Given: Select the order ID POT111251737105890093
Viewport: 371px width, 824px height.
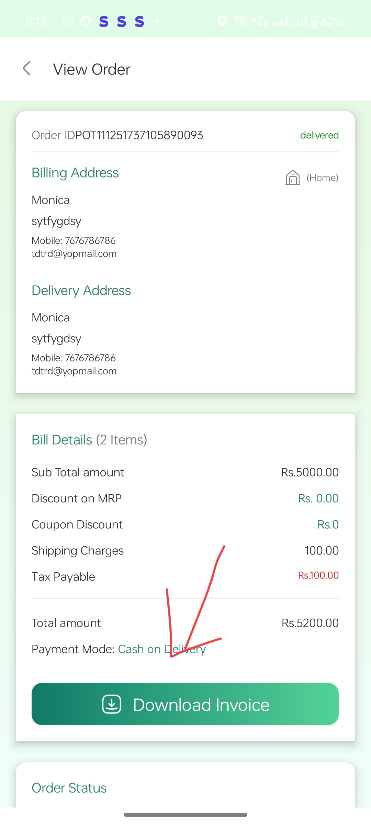Looking at the screenshot, I should 139,135.
